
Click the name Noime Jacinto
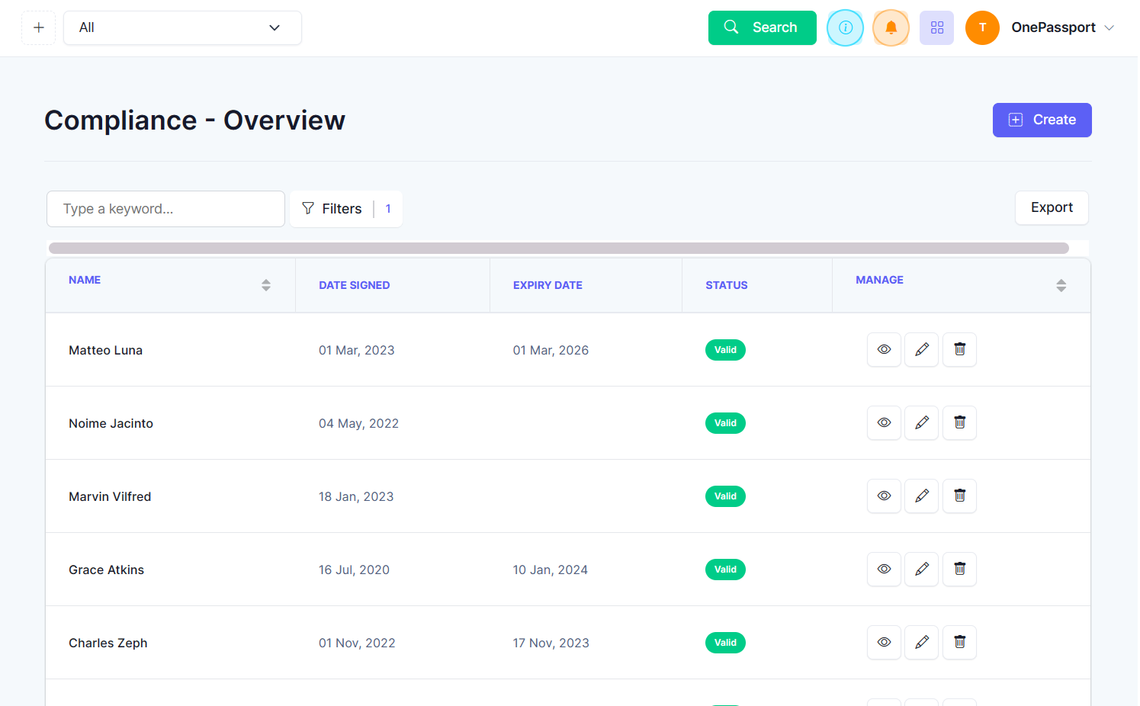[x=111, y=424]
